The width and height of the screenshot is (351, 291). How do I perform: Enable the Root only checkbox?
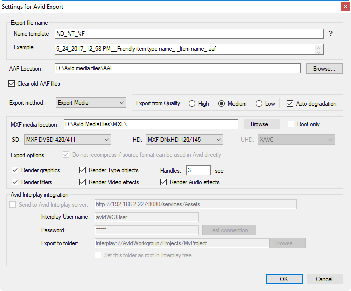[291, 124]
